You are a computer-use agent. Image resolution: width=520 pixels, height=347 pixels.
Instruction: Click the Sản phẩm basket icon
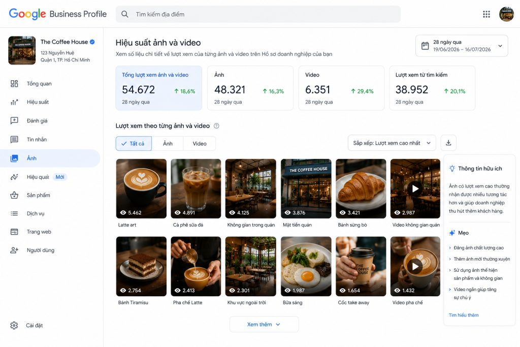coord(14,195)
